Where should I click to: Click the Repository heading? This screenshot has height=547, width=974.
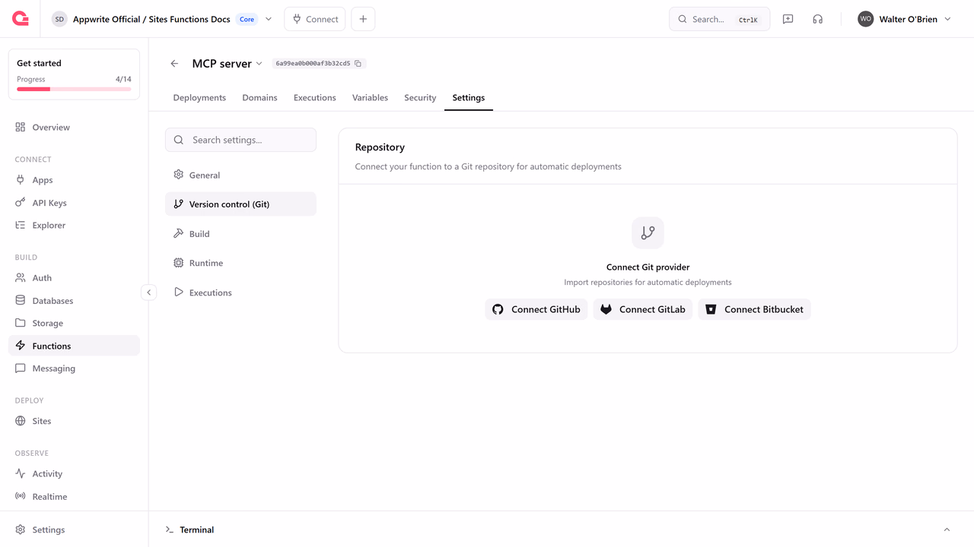380,147
